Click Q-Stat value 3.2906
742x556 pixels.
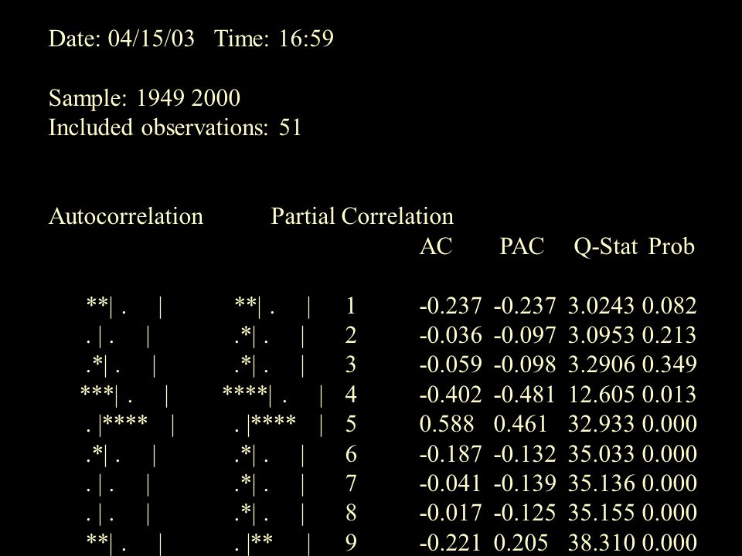coord(601,364)
